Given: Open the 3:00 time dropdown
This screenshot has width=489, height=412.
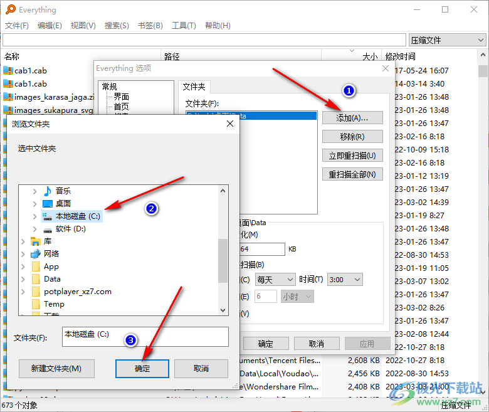Looking at the screenshot, I should [x=345, y=280].
